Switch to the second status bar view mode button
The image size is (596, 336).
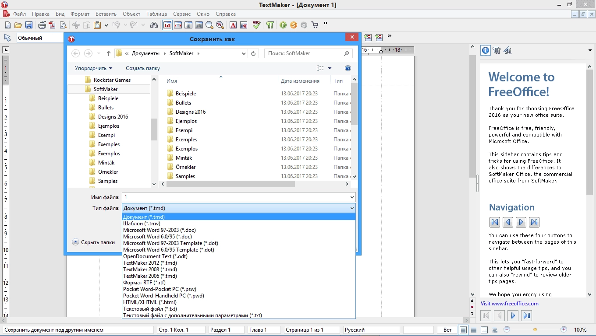point(474,329)
